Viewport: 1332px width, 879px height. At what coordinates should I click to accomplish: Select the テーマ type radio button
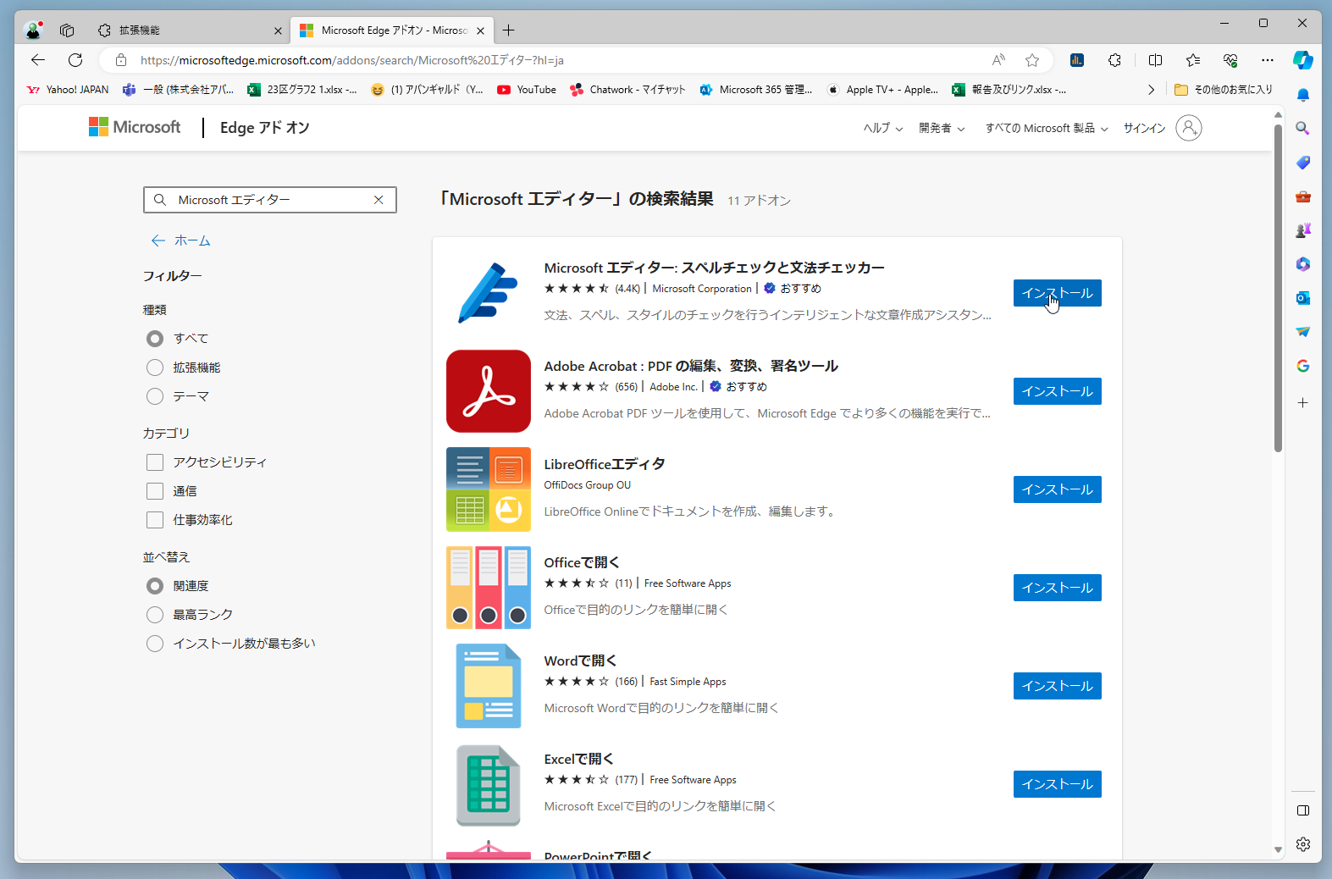point(155,396)
